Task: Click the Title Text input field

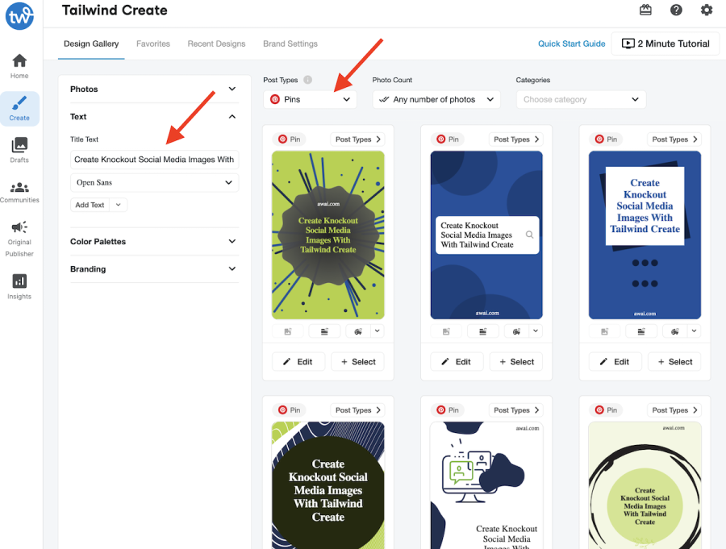Action: coord(154,160)
